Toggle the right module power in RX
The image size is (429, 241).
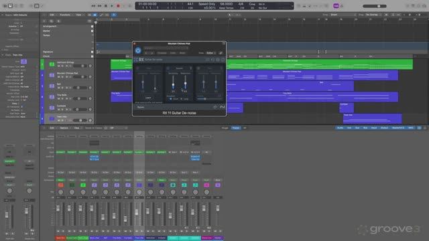198,68
